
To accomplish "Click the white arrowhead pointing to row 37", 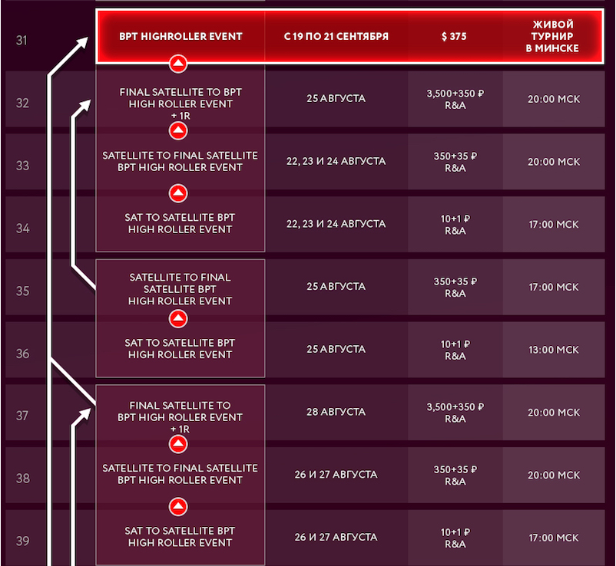I will [x=84, y=415].
